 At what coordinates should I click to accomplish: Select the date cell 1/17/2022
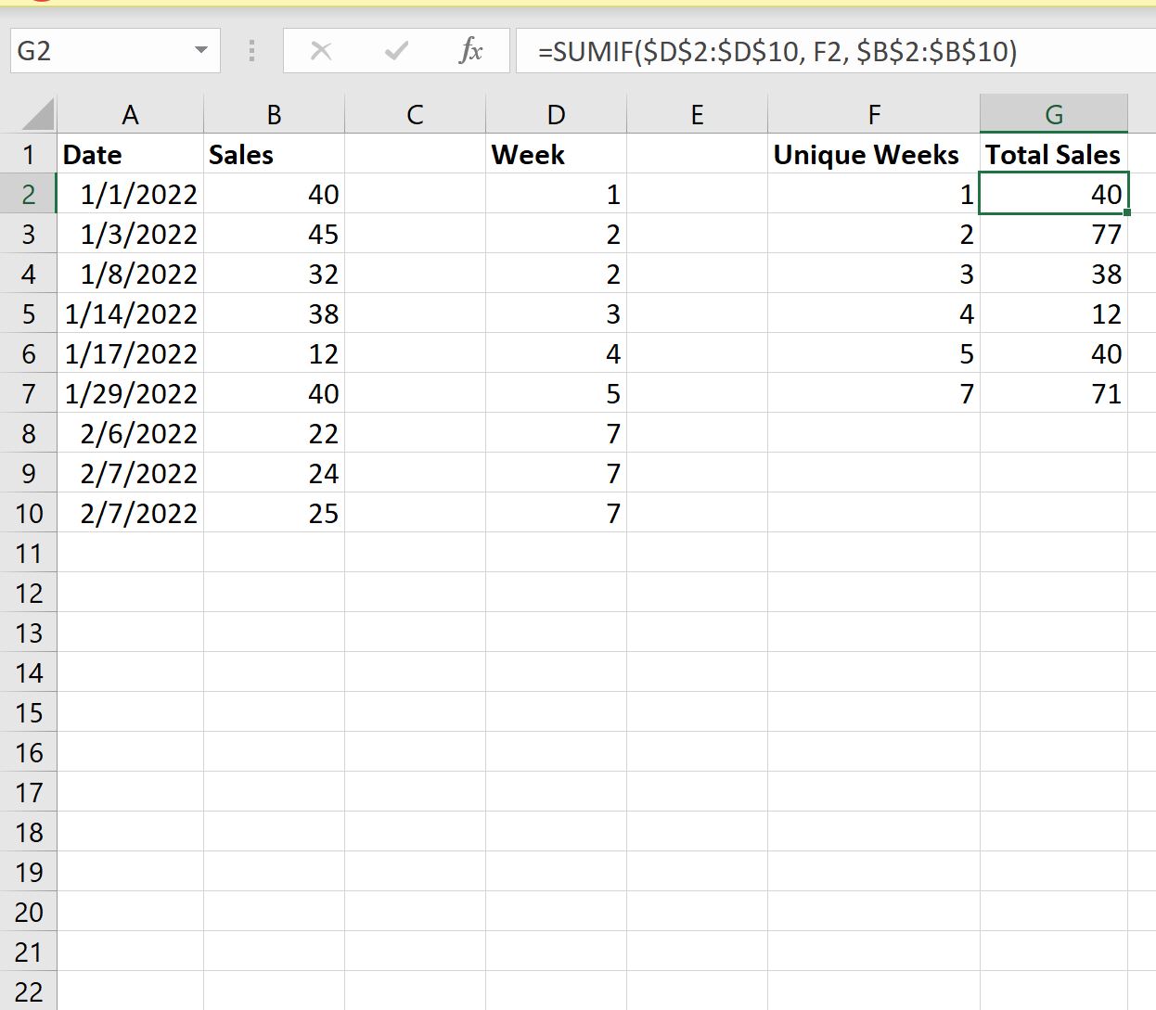[x=130, y=353]
